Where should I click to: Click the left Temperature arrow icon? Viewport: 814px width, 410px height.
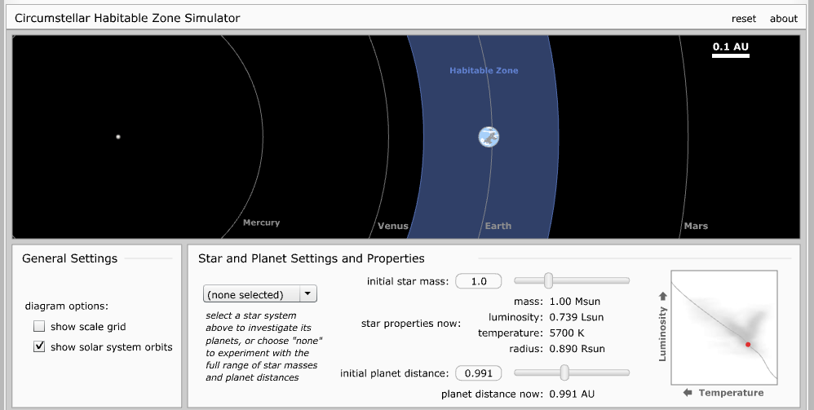[688, 393]
